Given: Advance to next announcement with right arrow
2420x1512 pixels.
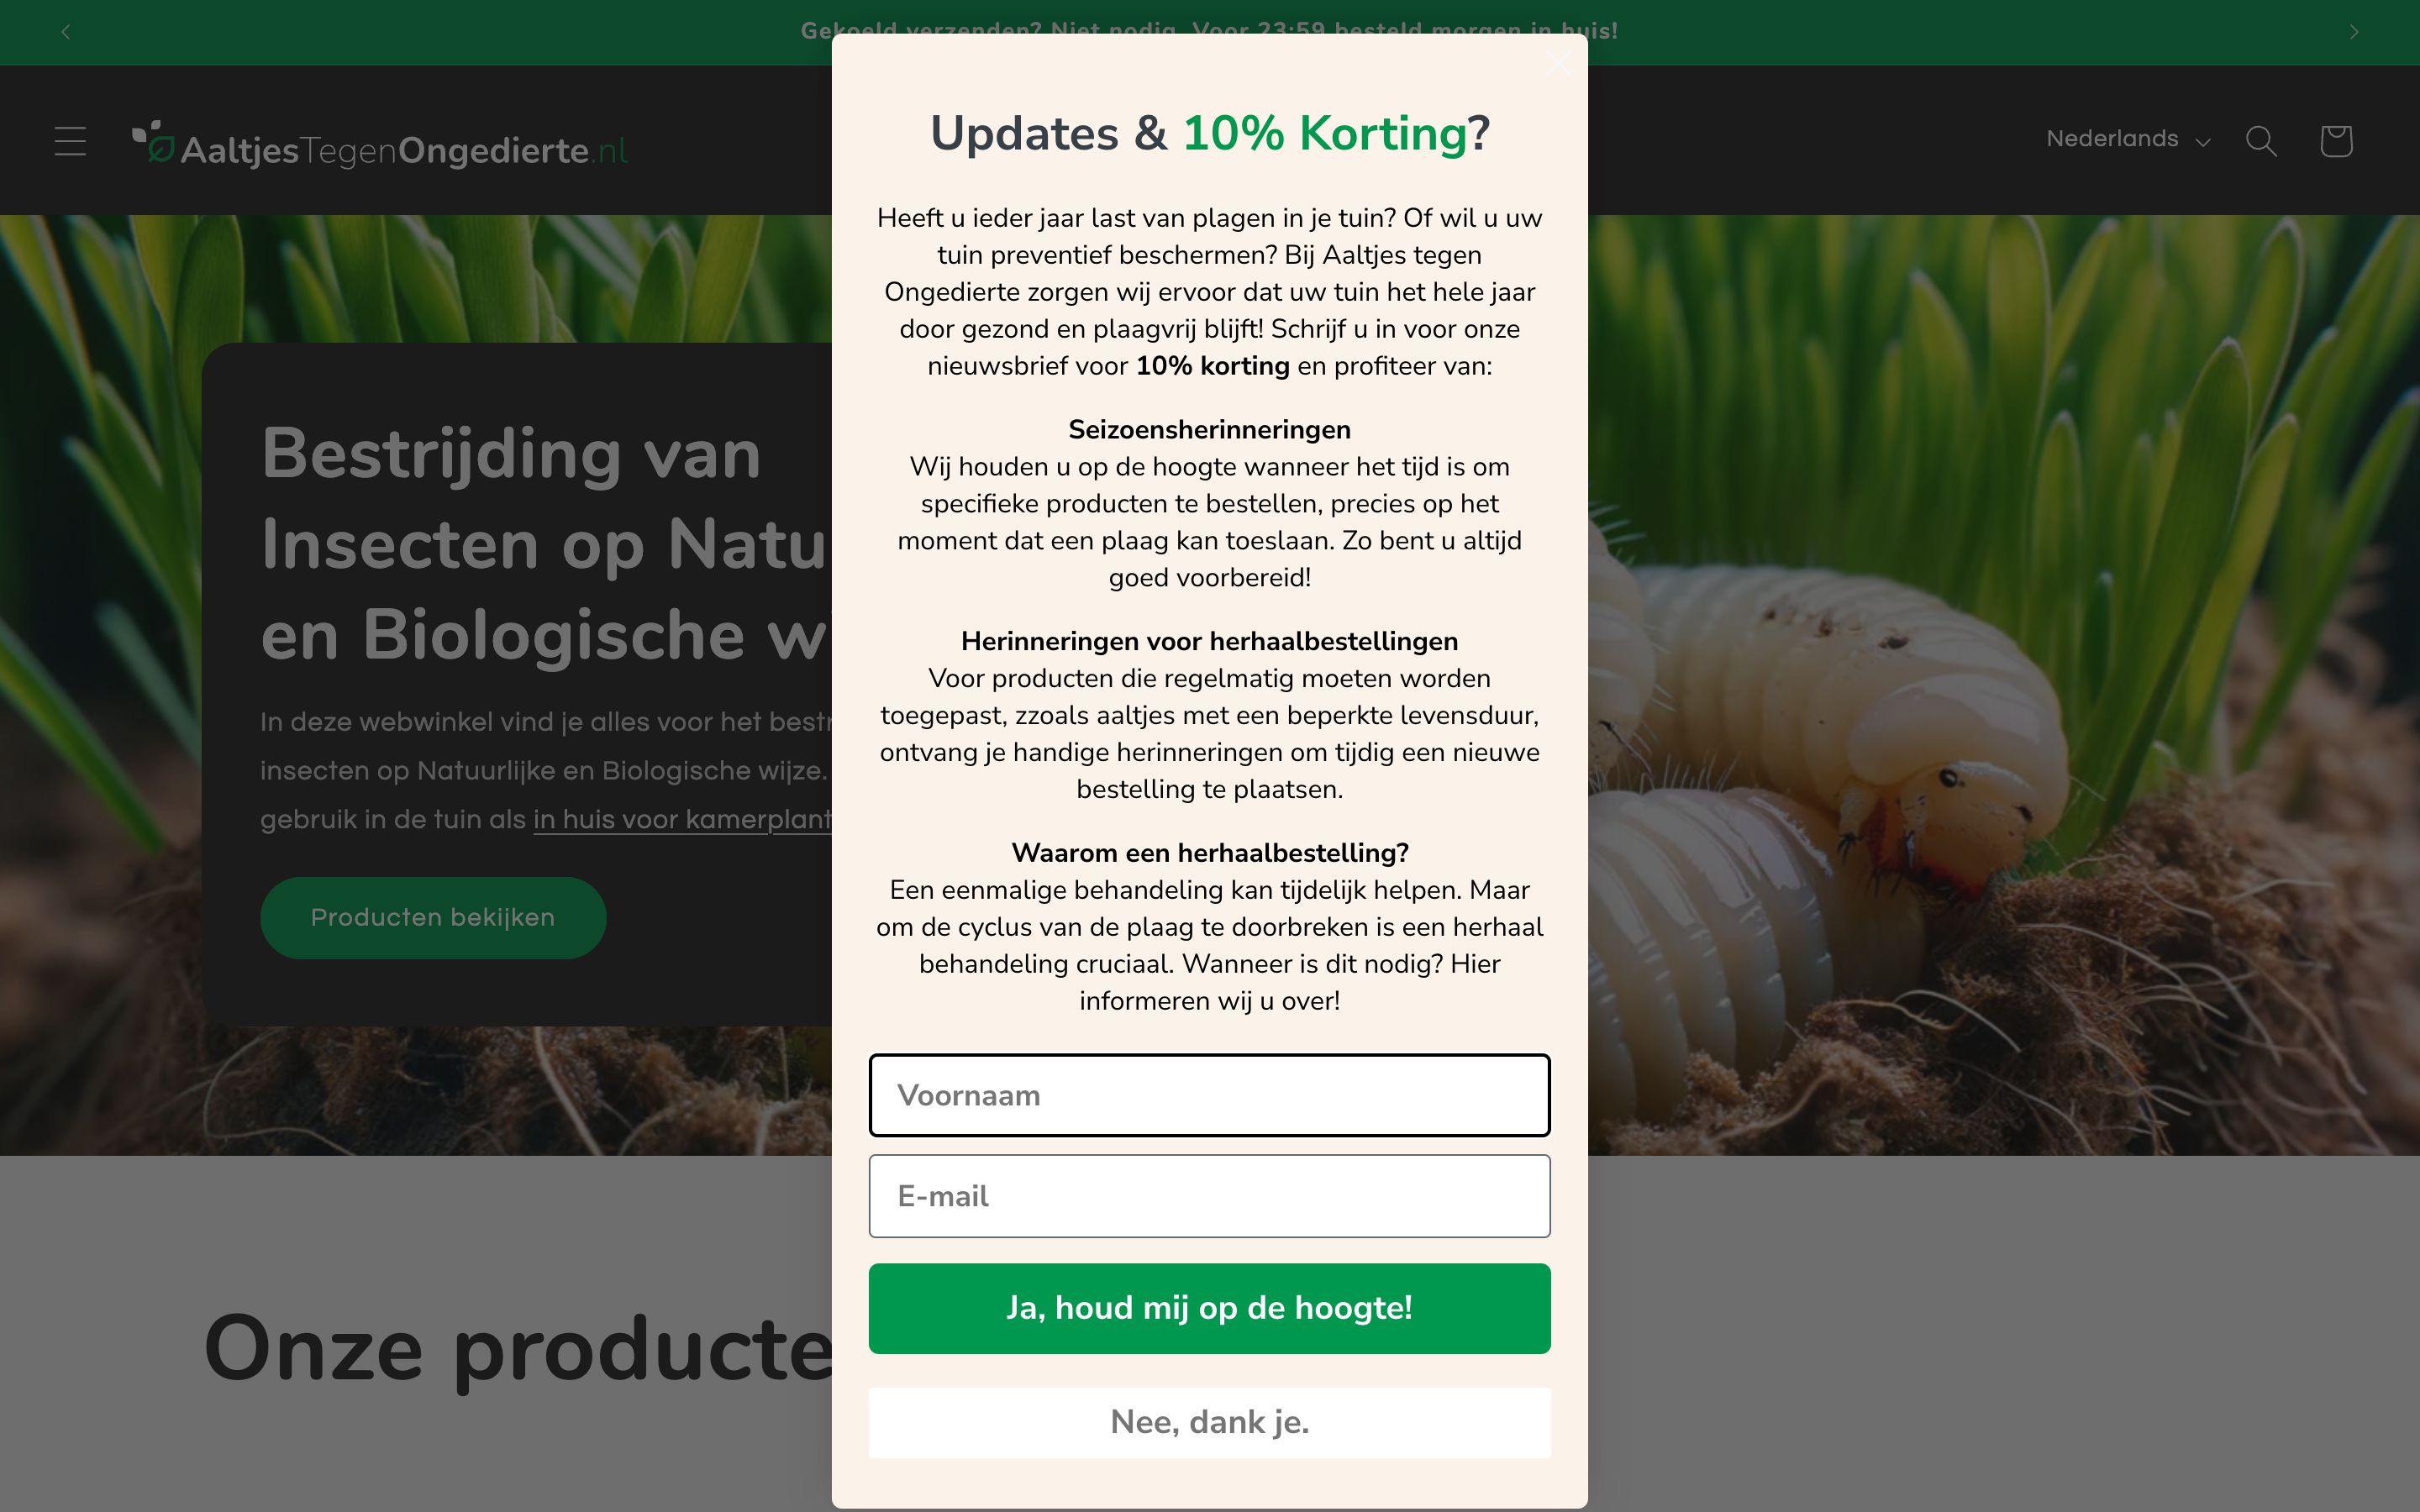Looking at the screenshot, I should click(2354, 32).
